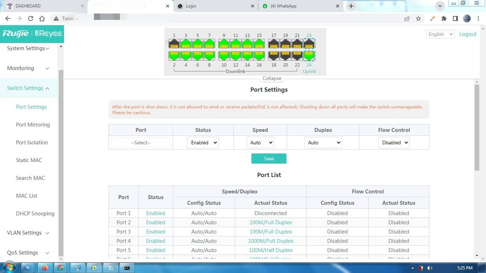
Task: Click the page share icon in address bar
Action: [x=407, y=18]
